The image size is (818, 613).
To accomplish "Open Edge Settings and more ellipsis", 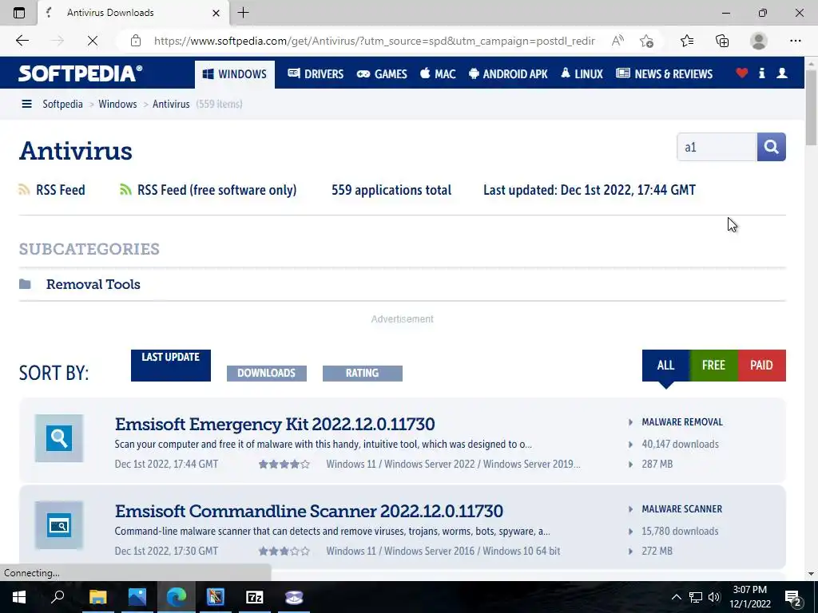I will pyautogui.click(x=795, y=41).
